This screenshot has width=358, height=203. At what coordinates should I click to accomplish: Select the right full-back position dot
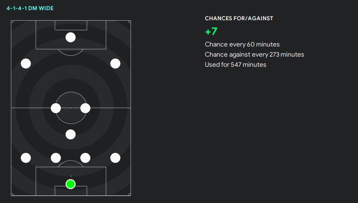115,158
